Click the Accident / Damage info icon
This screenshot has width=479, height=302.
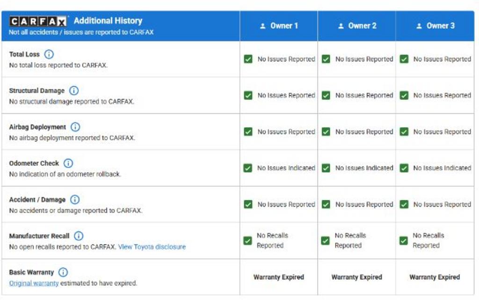tap(75, 199)
